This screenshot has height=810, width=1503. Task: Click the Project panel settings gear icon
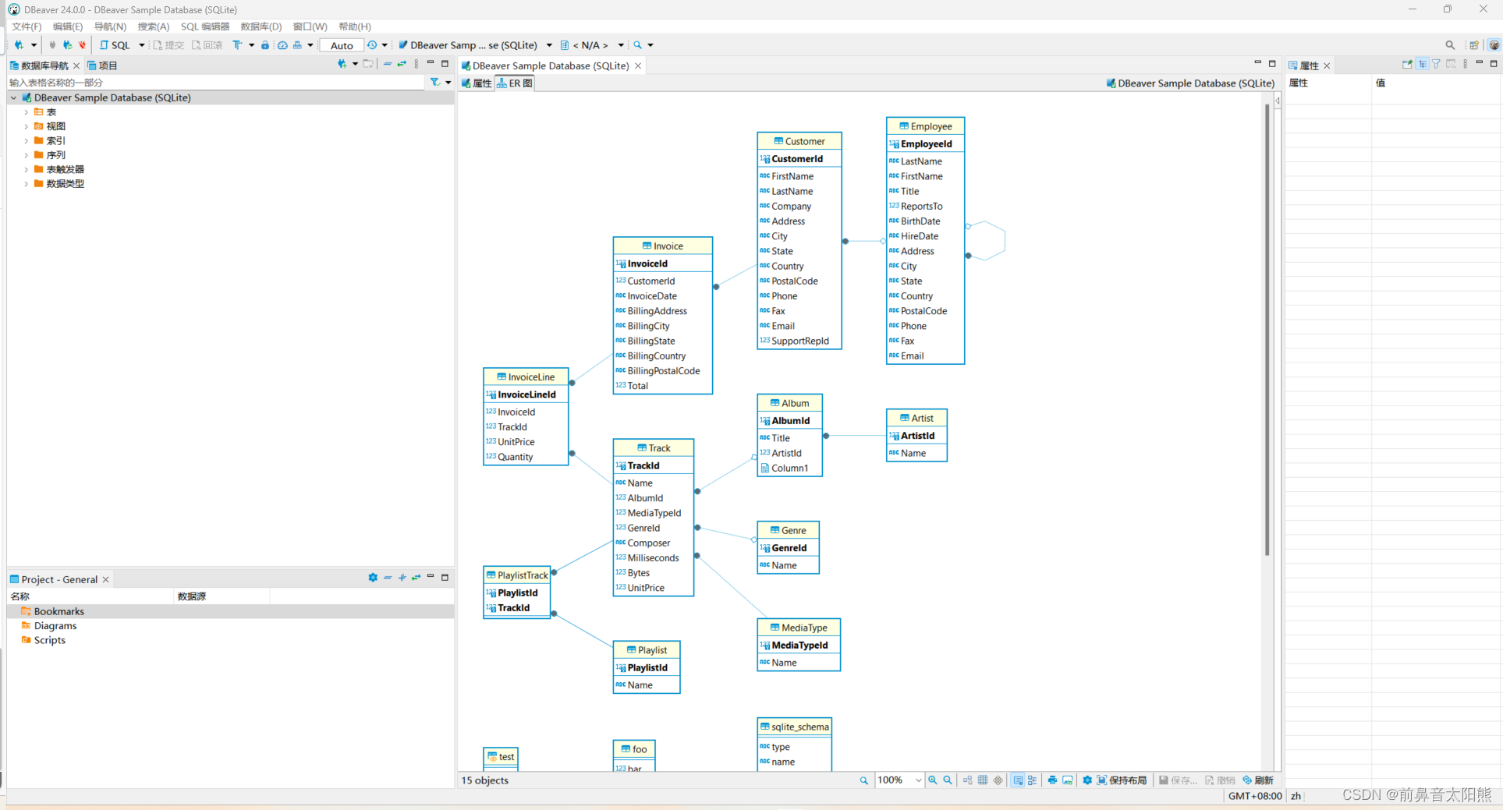click(x=373, y=578)
